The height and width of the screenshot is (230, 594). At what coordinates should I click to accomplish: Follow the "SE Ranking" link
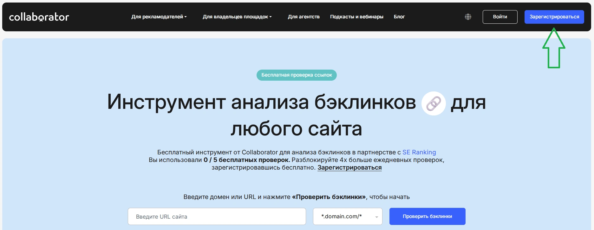419,152
